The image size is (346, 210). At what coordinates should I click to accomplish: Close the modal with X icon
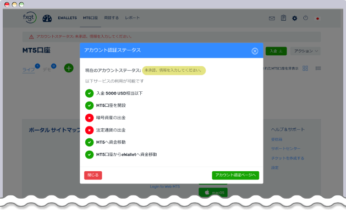click(x=255, y=51)
